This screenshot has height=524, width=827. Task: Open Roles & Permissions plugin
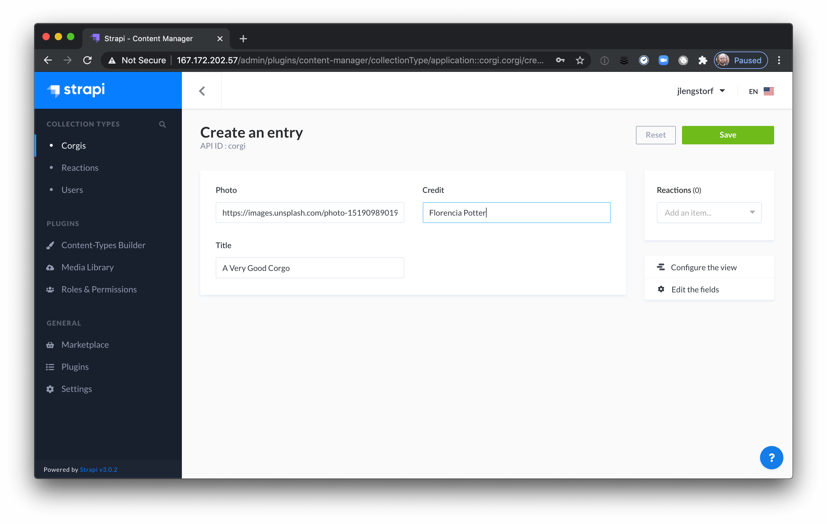[99, 288]
